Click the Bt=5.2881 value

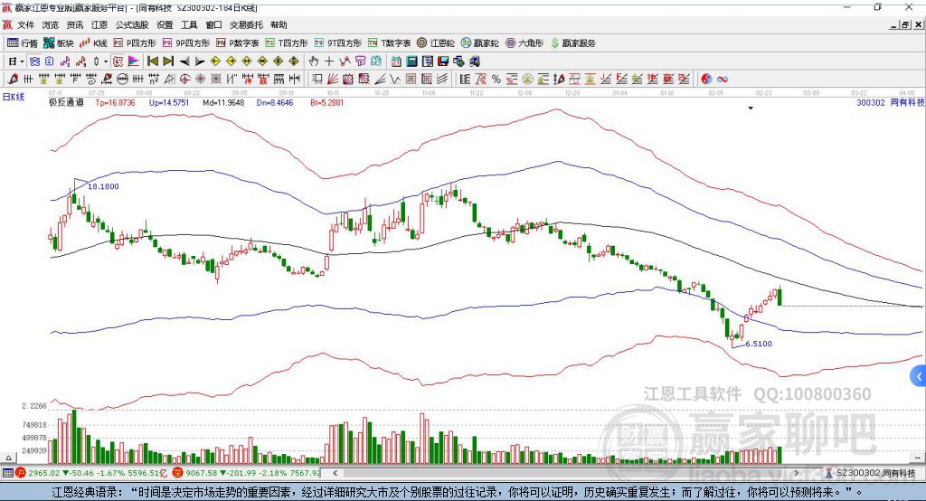point(326,102)
